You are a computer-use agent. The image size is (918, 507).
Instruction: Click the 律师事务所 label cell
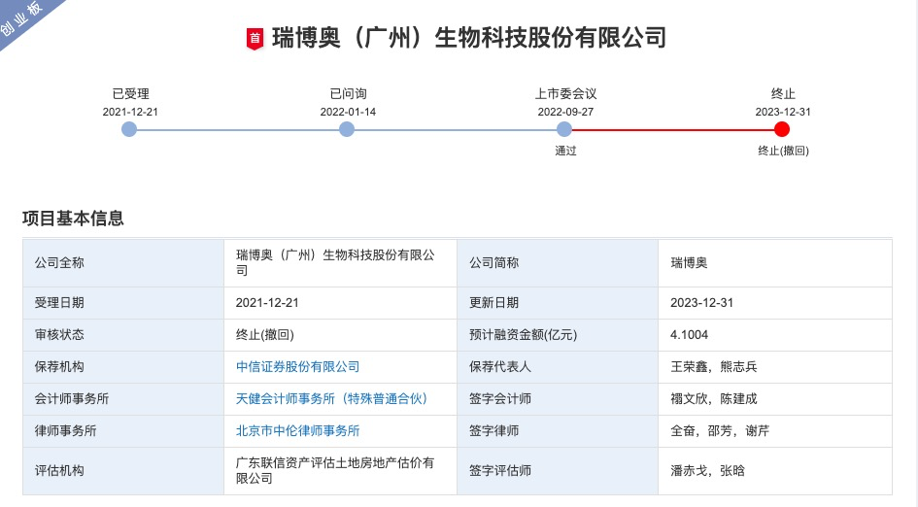(123, 431)
